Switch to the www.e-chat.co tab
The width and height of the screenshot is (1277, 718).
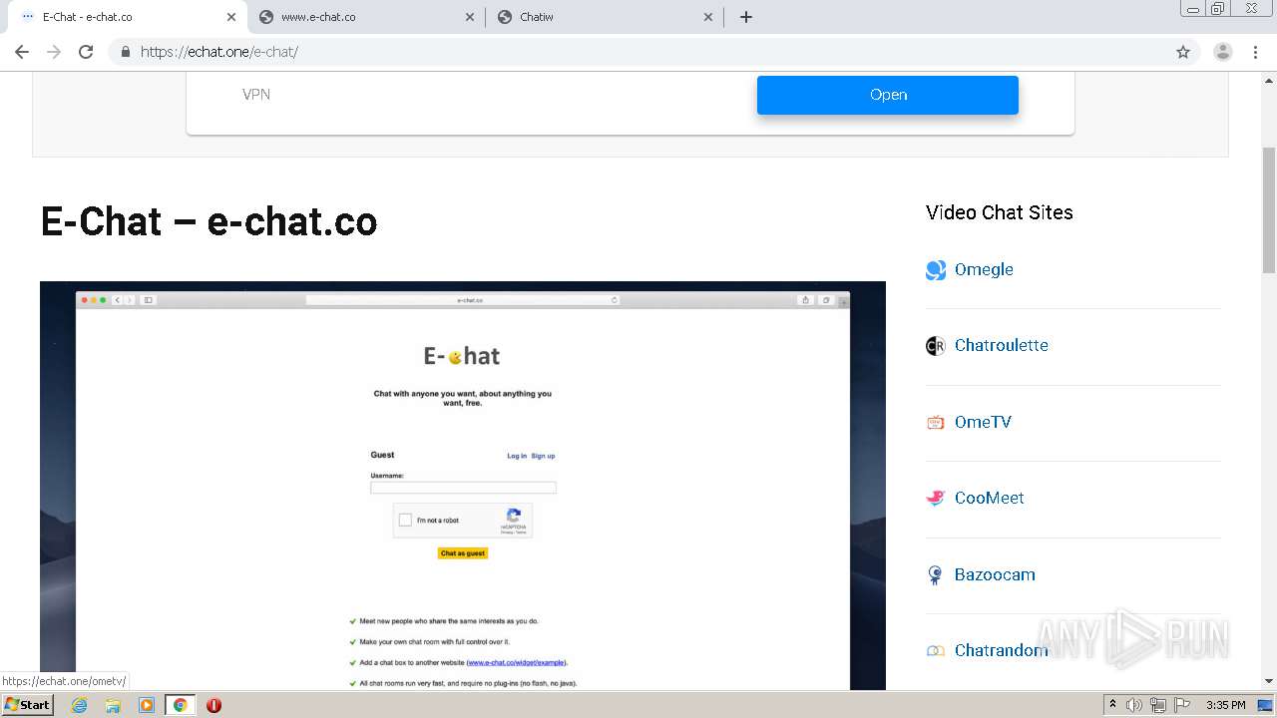(x=366, y=17)
